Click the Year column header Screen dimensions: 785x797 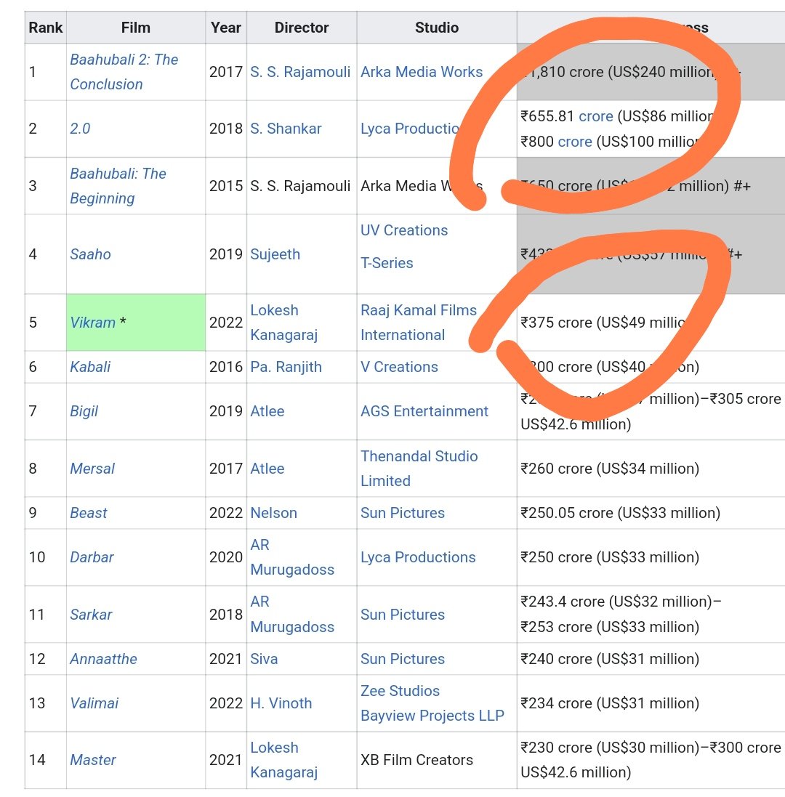point(226,28)
